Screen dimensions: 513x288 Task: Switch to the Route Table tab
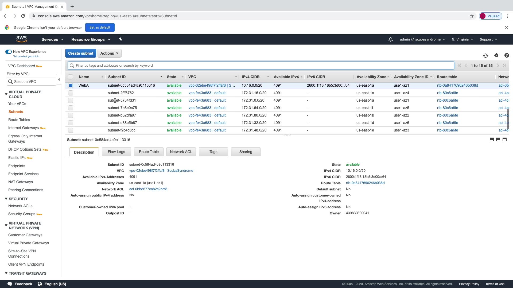click(149, 152)
